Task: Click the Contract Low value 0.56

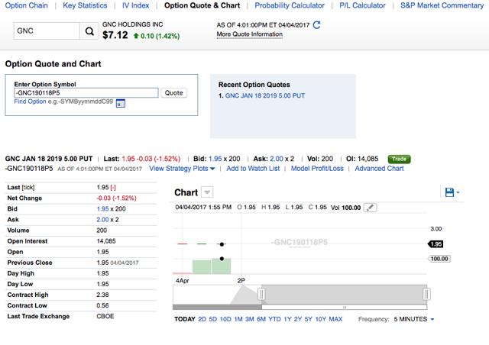Action: point(102,306)
